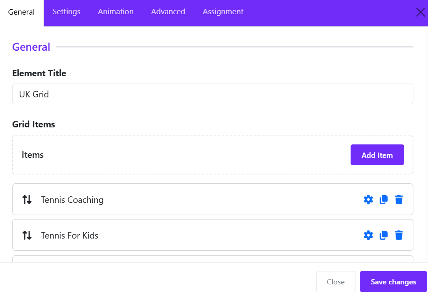Click reorder arrows on Tennis For Kids row

point(27,235)
